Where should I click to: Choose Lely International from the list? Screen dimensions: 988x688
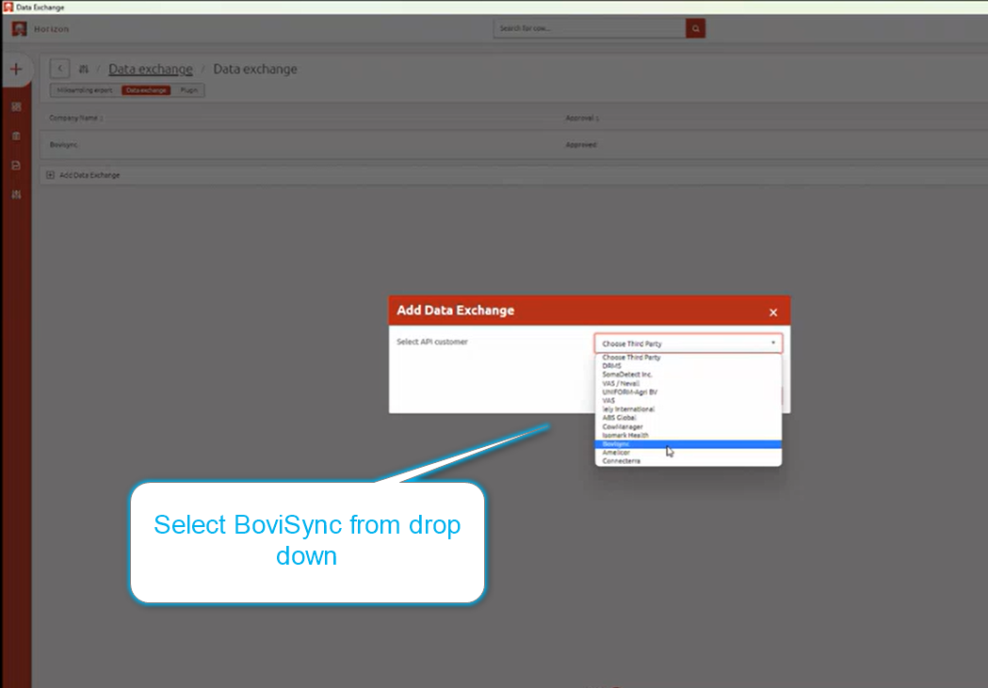coord(688,409)
